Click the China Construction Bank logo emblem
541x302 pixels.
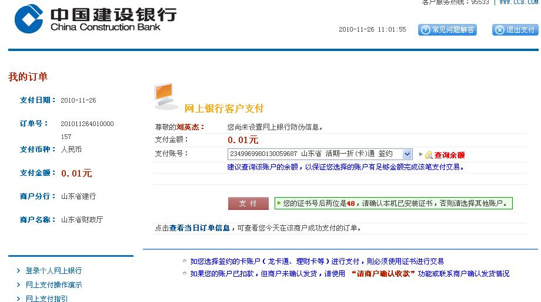click(29, 19)
